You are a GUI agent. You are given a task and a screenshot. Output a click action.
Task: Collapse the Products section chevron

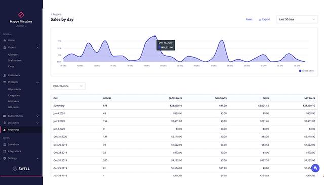click(37, 82)
